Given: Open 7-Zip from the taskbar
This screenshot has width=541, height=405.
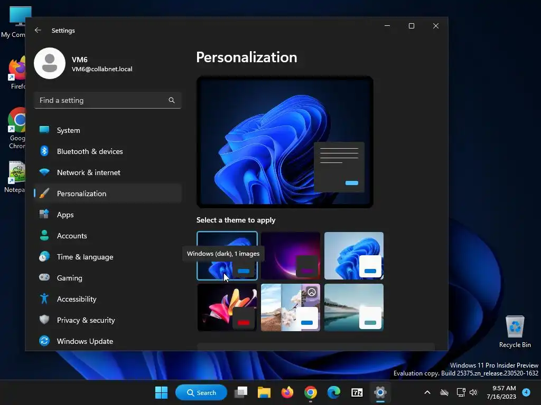Looking at the screenshot, I should click(x=357, y=392).
